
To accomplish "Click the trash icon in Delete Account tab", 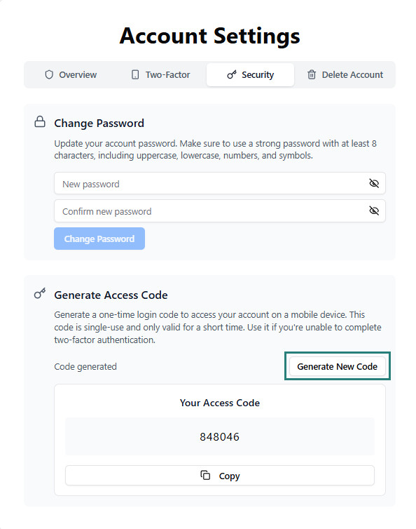I will [x=312, y=74].
